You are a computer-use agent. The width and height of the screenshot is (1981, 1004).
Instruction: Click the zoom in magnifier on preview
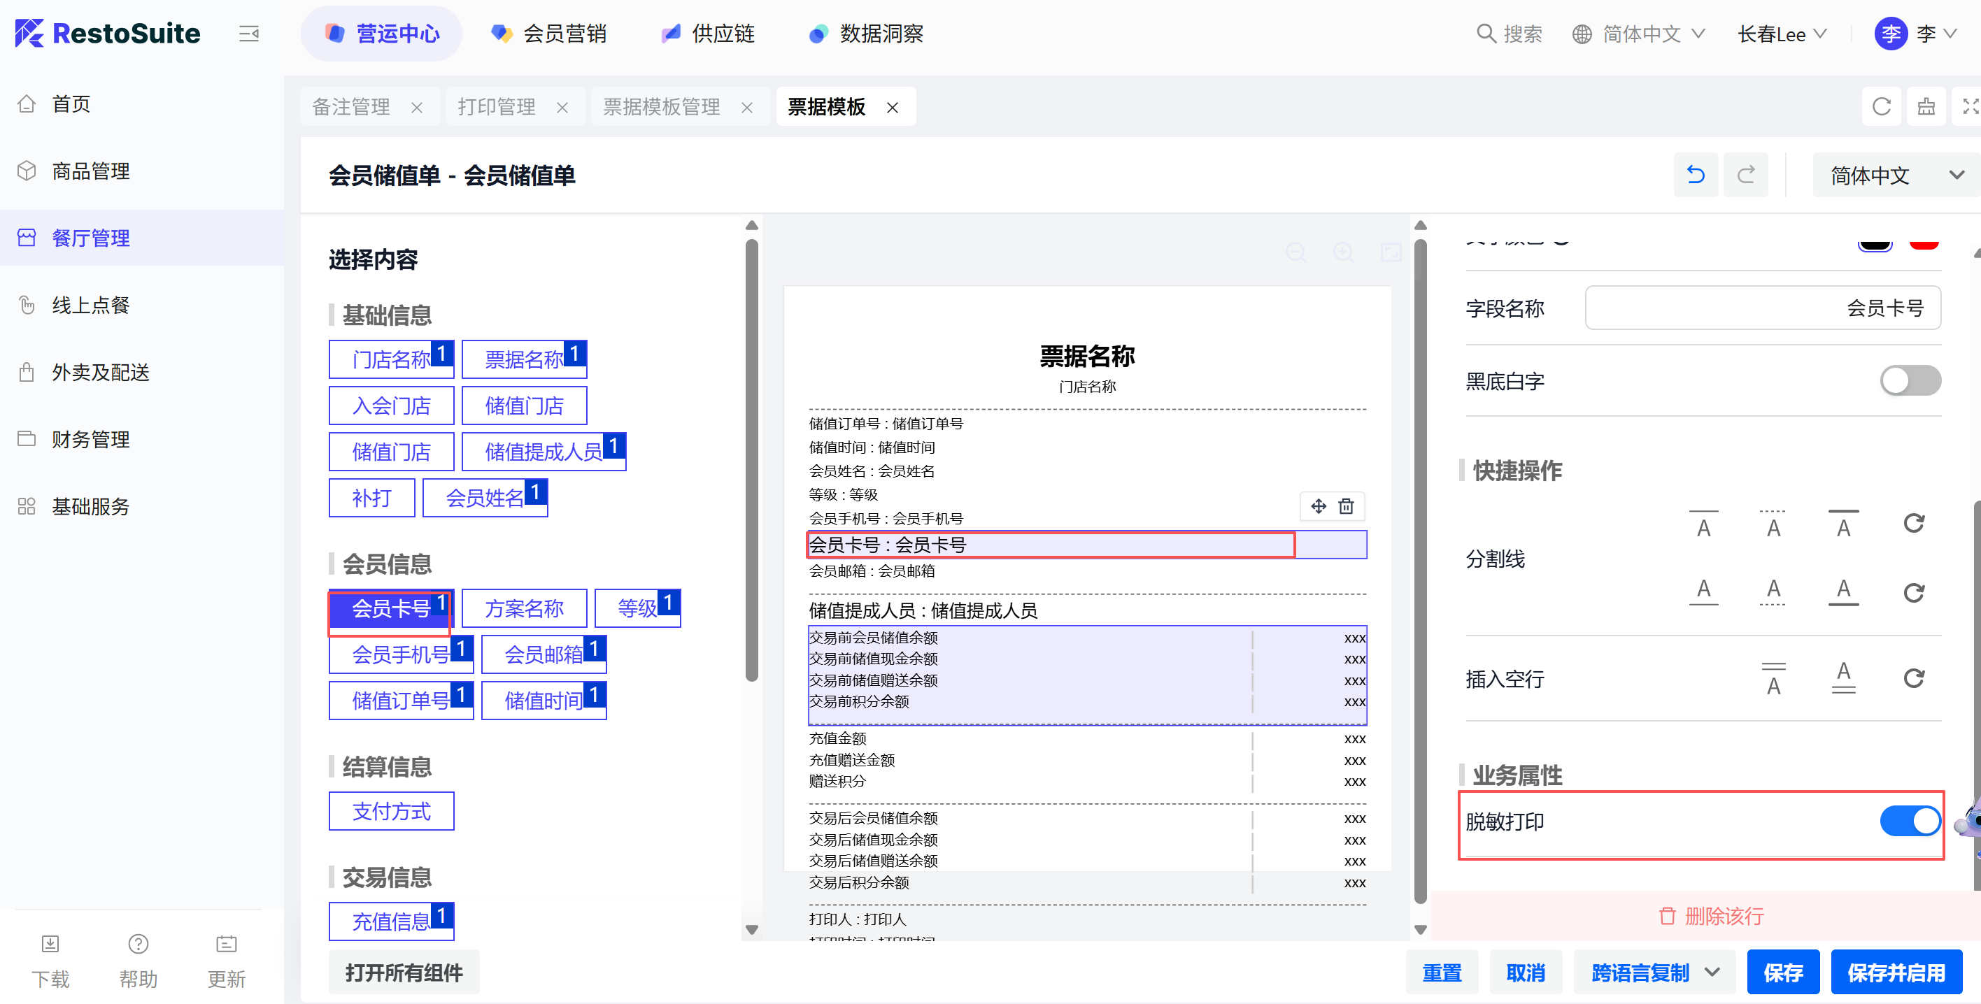point(1343,252)
